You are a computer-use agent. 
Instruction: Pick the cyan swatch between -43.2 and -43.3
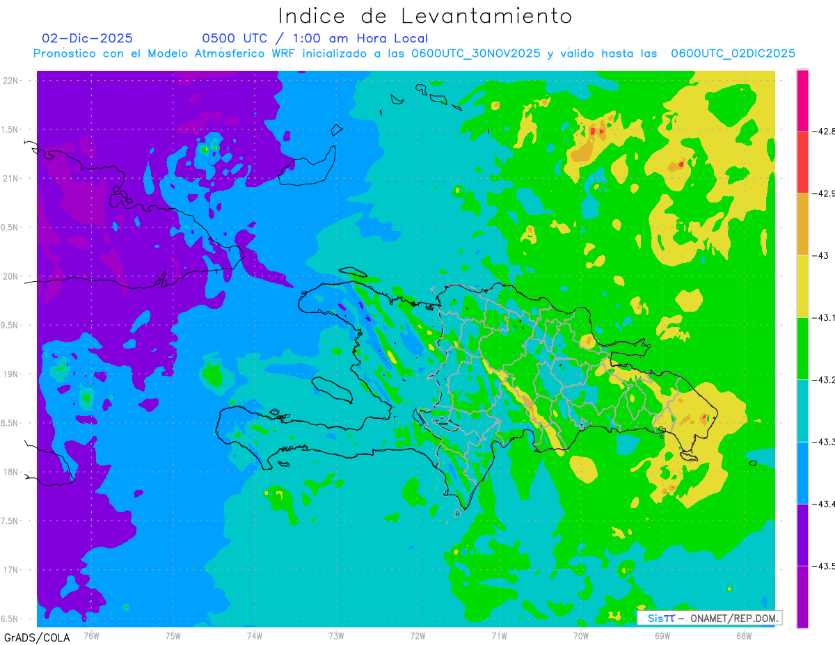tap(802, 411)
